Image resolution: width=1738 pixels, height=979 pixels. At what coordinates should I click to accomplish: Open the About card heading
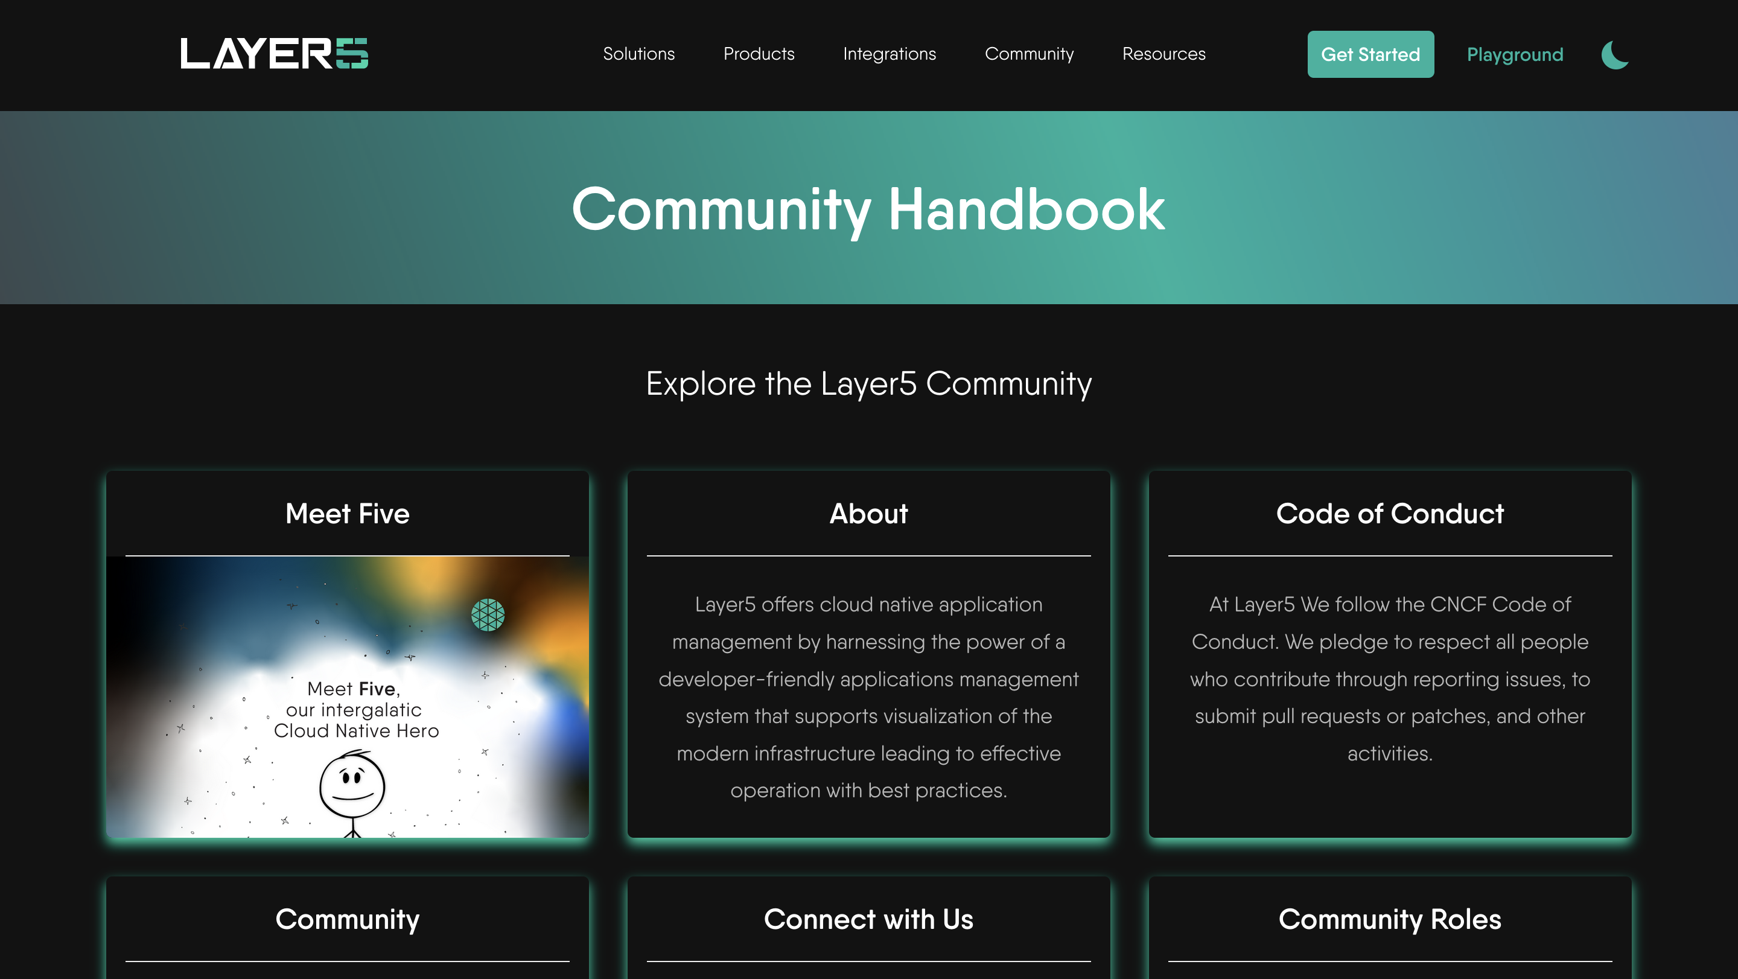tap(868, 514)
